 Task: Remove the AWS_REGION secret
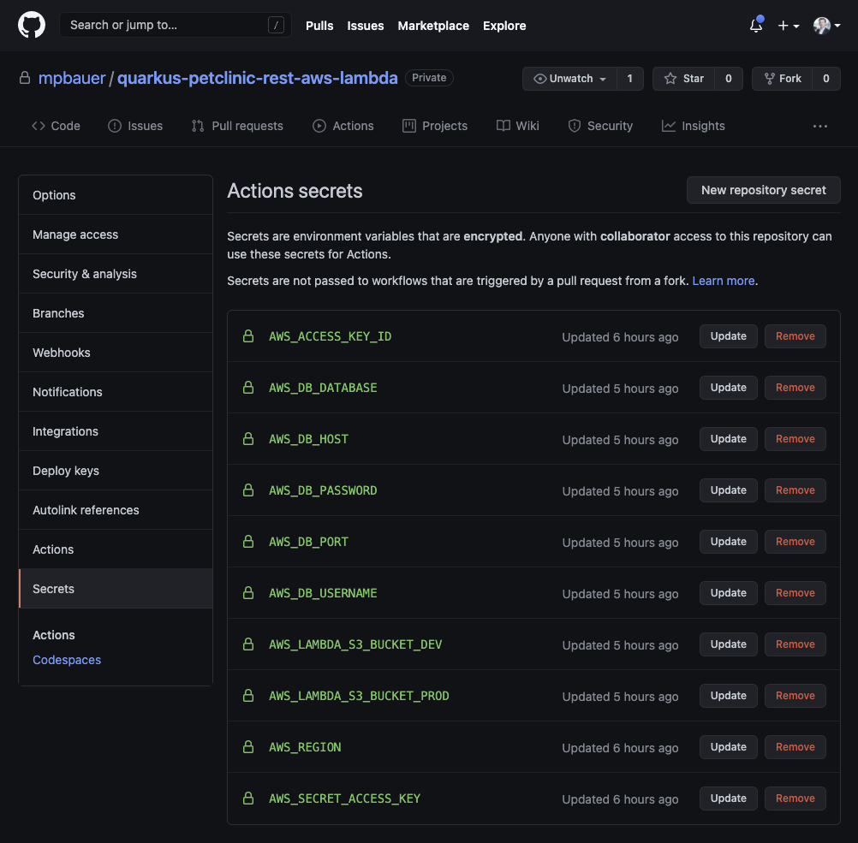795,747
